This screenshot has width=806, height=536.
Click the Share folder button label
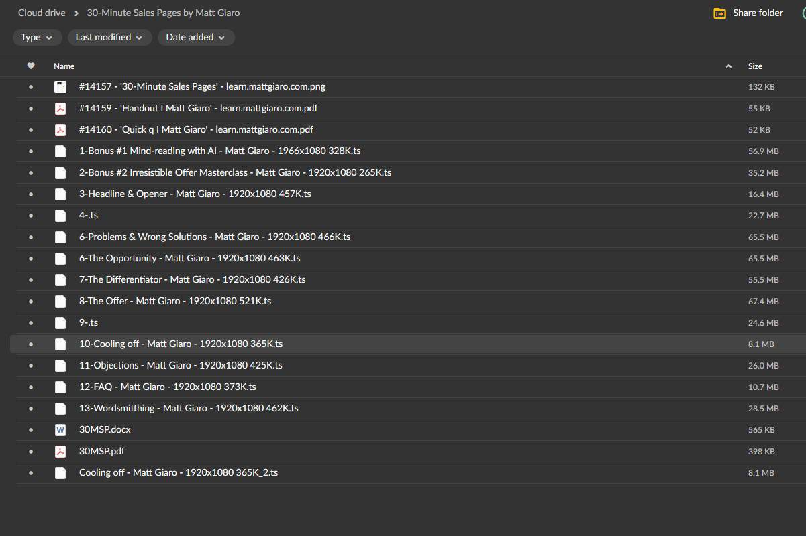point(758,13)
